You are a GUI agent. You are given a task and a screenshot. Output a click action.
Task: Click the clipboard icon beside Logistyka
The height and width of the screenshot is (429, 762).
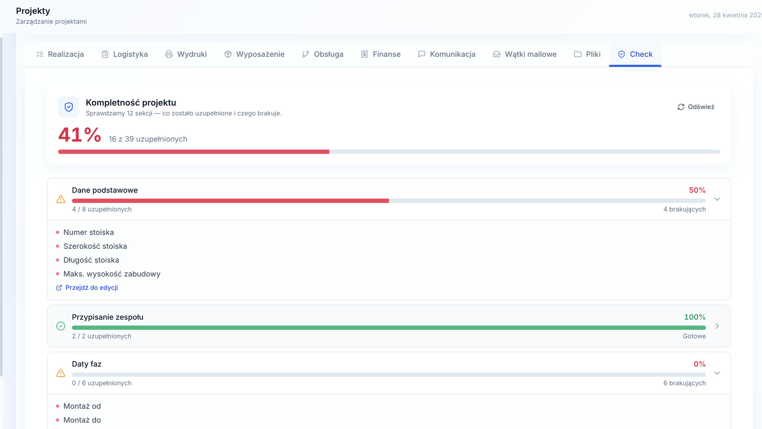pyautogui.click(x=105, y=54)
